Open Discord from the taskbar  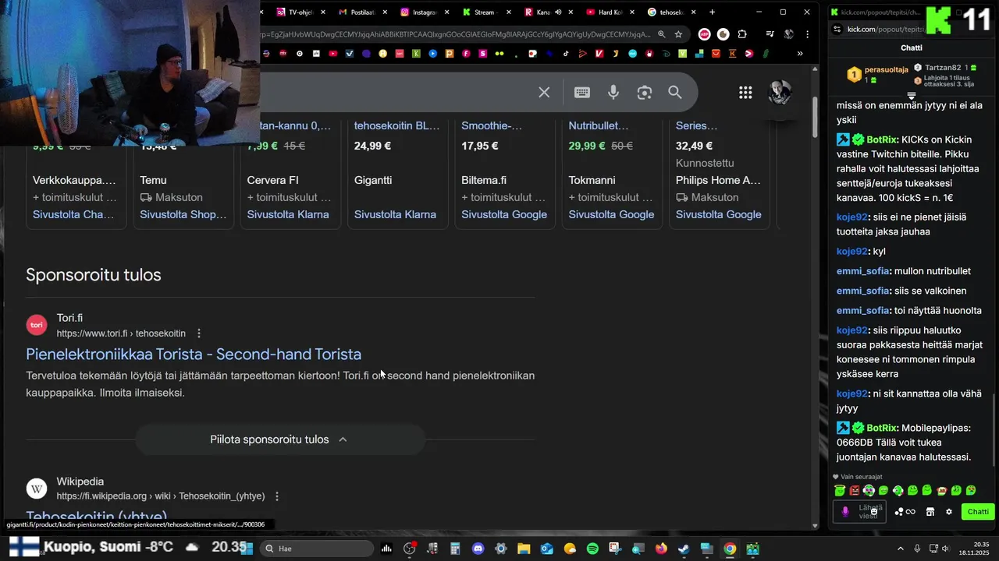pos(478,549)
